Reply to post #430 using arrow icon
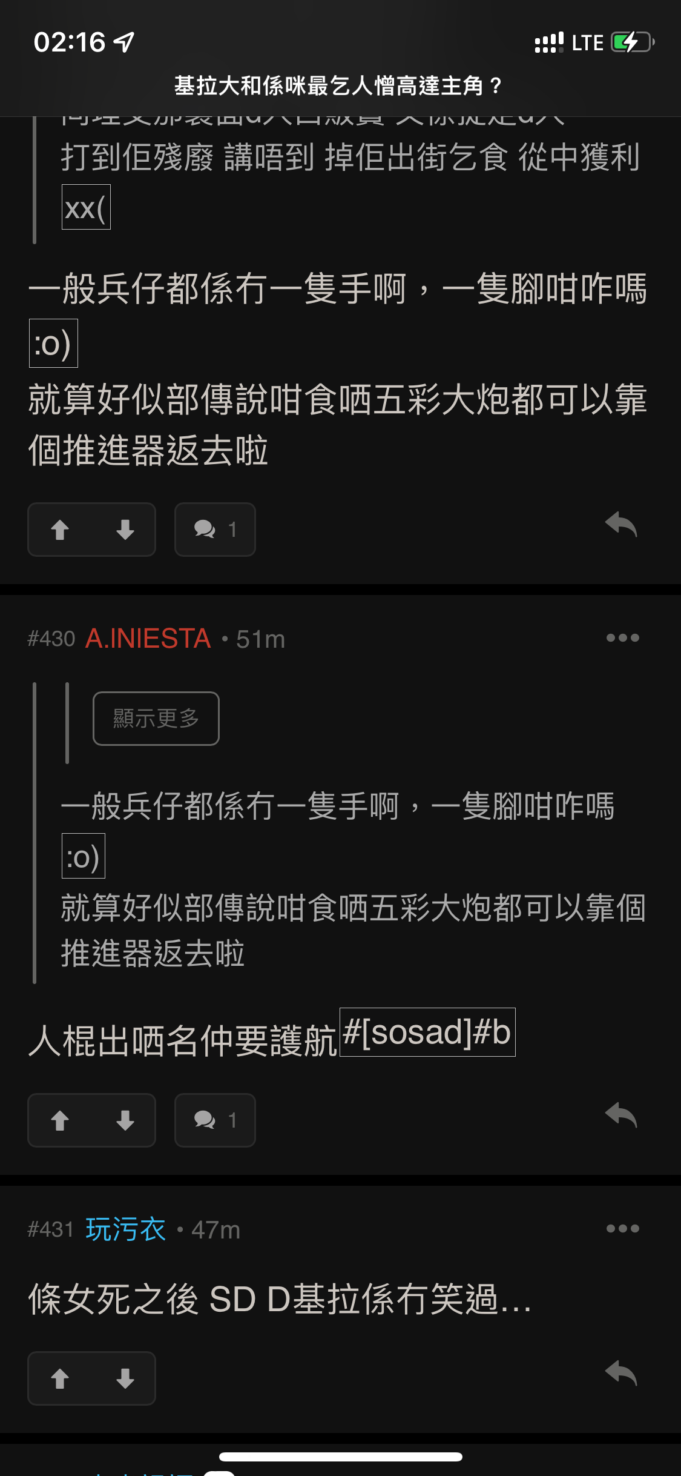 coord(622,1115)
